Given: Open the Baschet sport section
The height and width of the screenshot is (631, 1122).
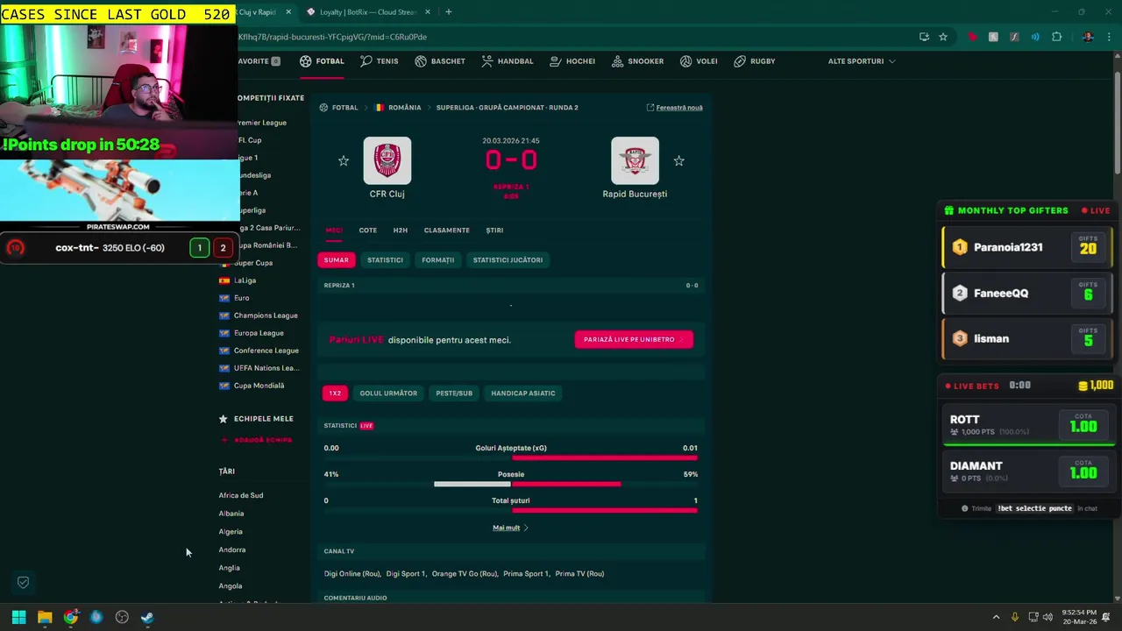Looking at the screenshot, I should point(439,61).
